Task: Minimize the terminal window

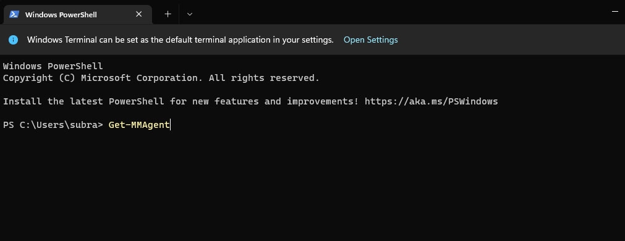Action: [614, 12]
